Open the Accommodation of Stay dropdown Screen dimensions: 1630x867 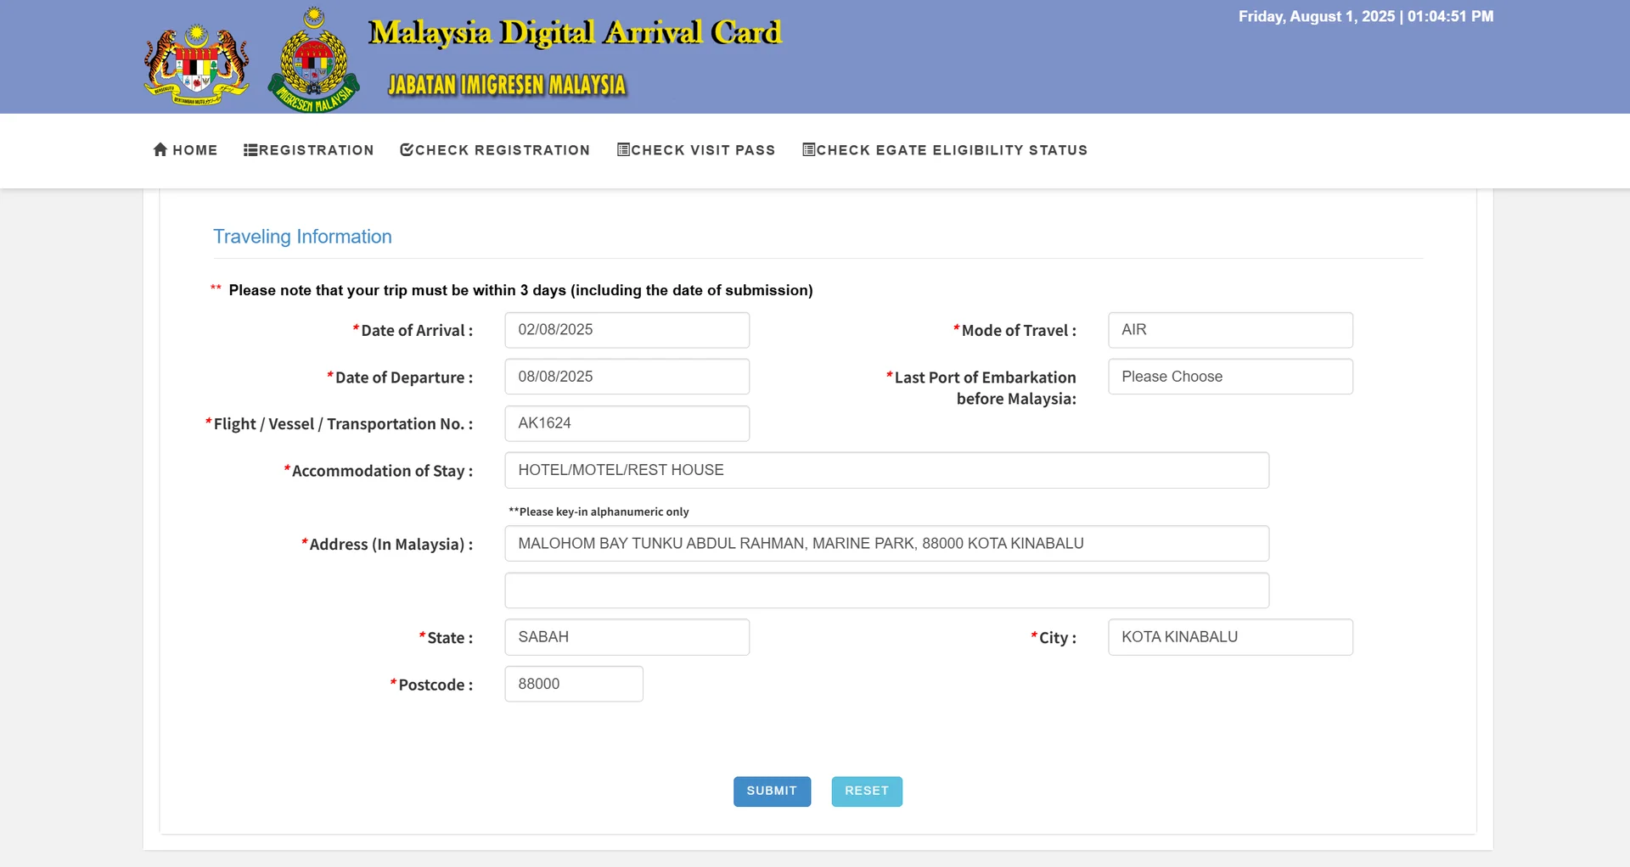coord(886,470)
